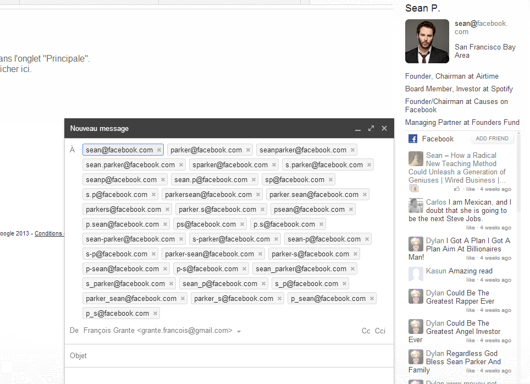Open the sender address dropdown next to François Grante
Image resolution: width=530 pixels, height=384 pixels.
pyautogui.click(x=239, y=331)
